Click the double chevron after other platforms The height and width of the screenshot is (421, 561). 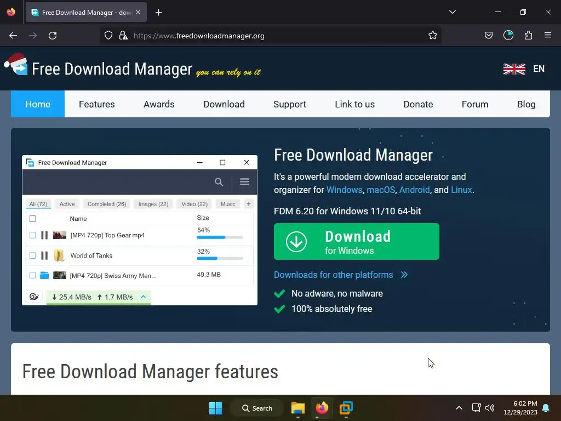click(x=404, y=275)
